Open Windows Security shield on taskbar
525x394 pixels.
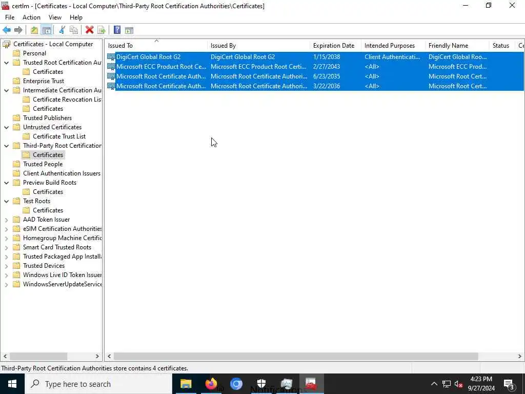click(261, 384)
